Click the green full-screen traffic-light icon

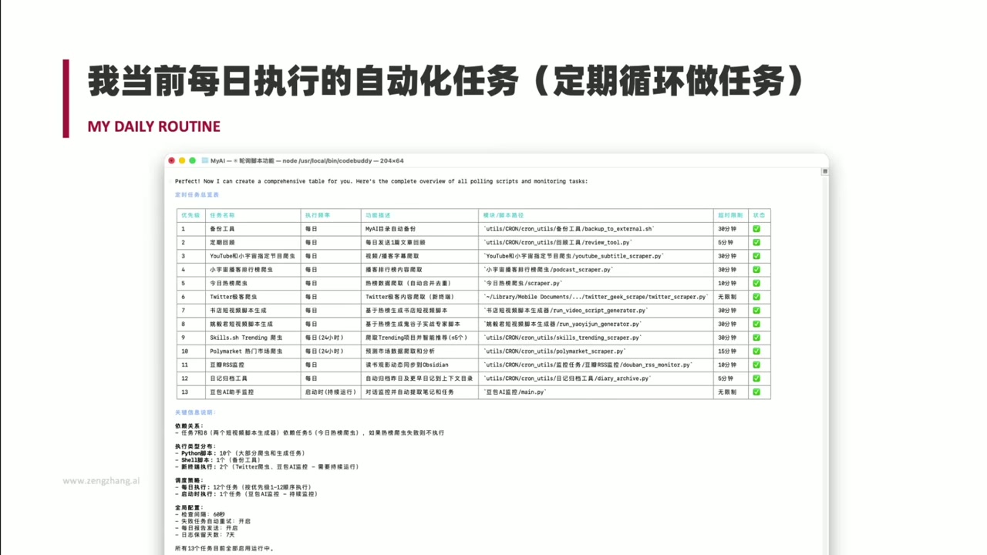(191, 160)
